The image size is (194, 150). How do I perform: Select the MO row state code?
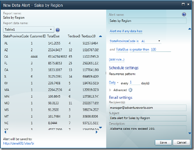(x=7, y=103)
